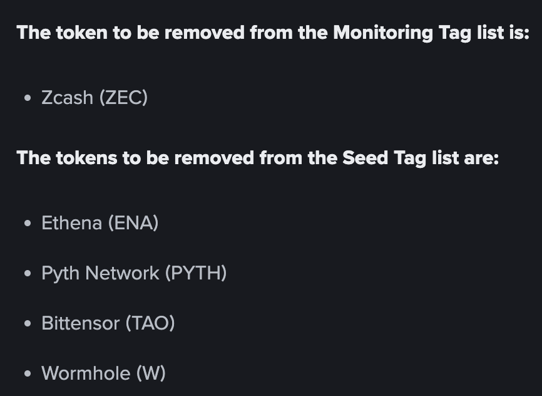Viewport: 542px width, 396px height.
Task: Click the words "Seed Tag" in the second heading
Action: coord(384,158)
